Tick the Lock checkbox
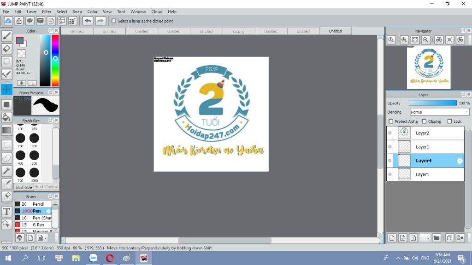 coord(450,121)
